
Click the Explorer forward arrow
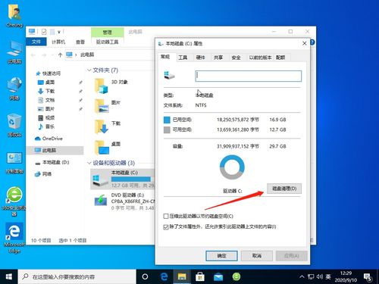[44, 55]
